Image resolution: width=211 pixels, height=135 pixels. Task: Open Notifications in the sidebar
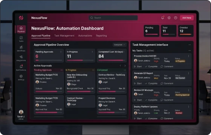click(21, 68)
